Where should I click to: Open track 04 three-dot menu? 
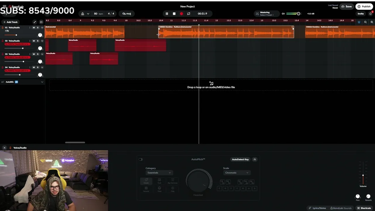pyautogui.click(x=30, y=67)
